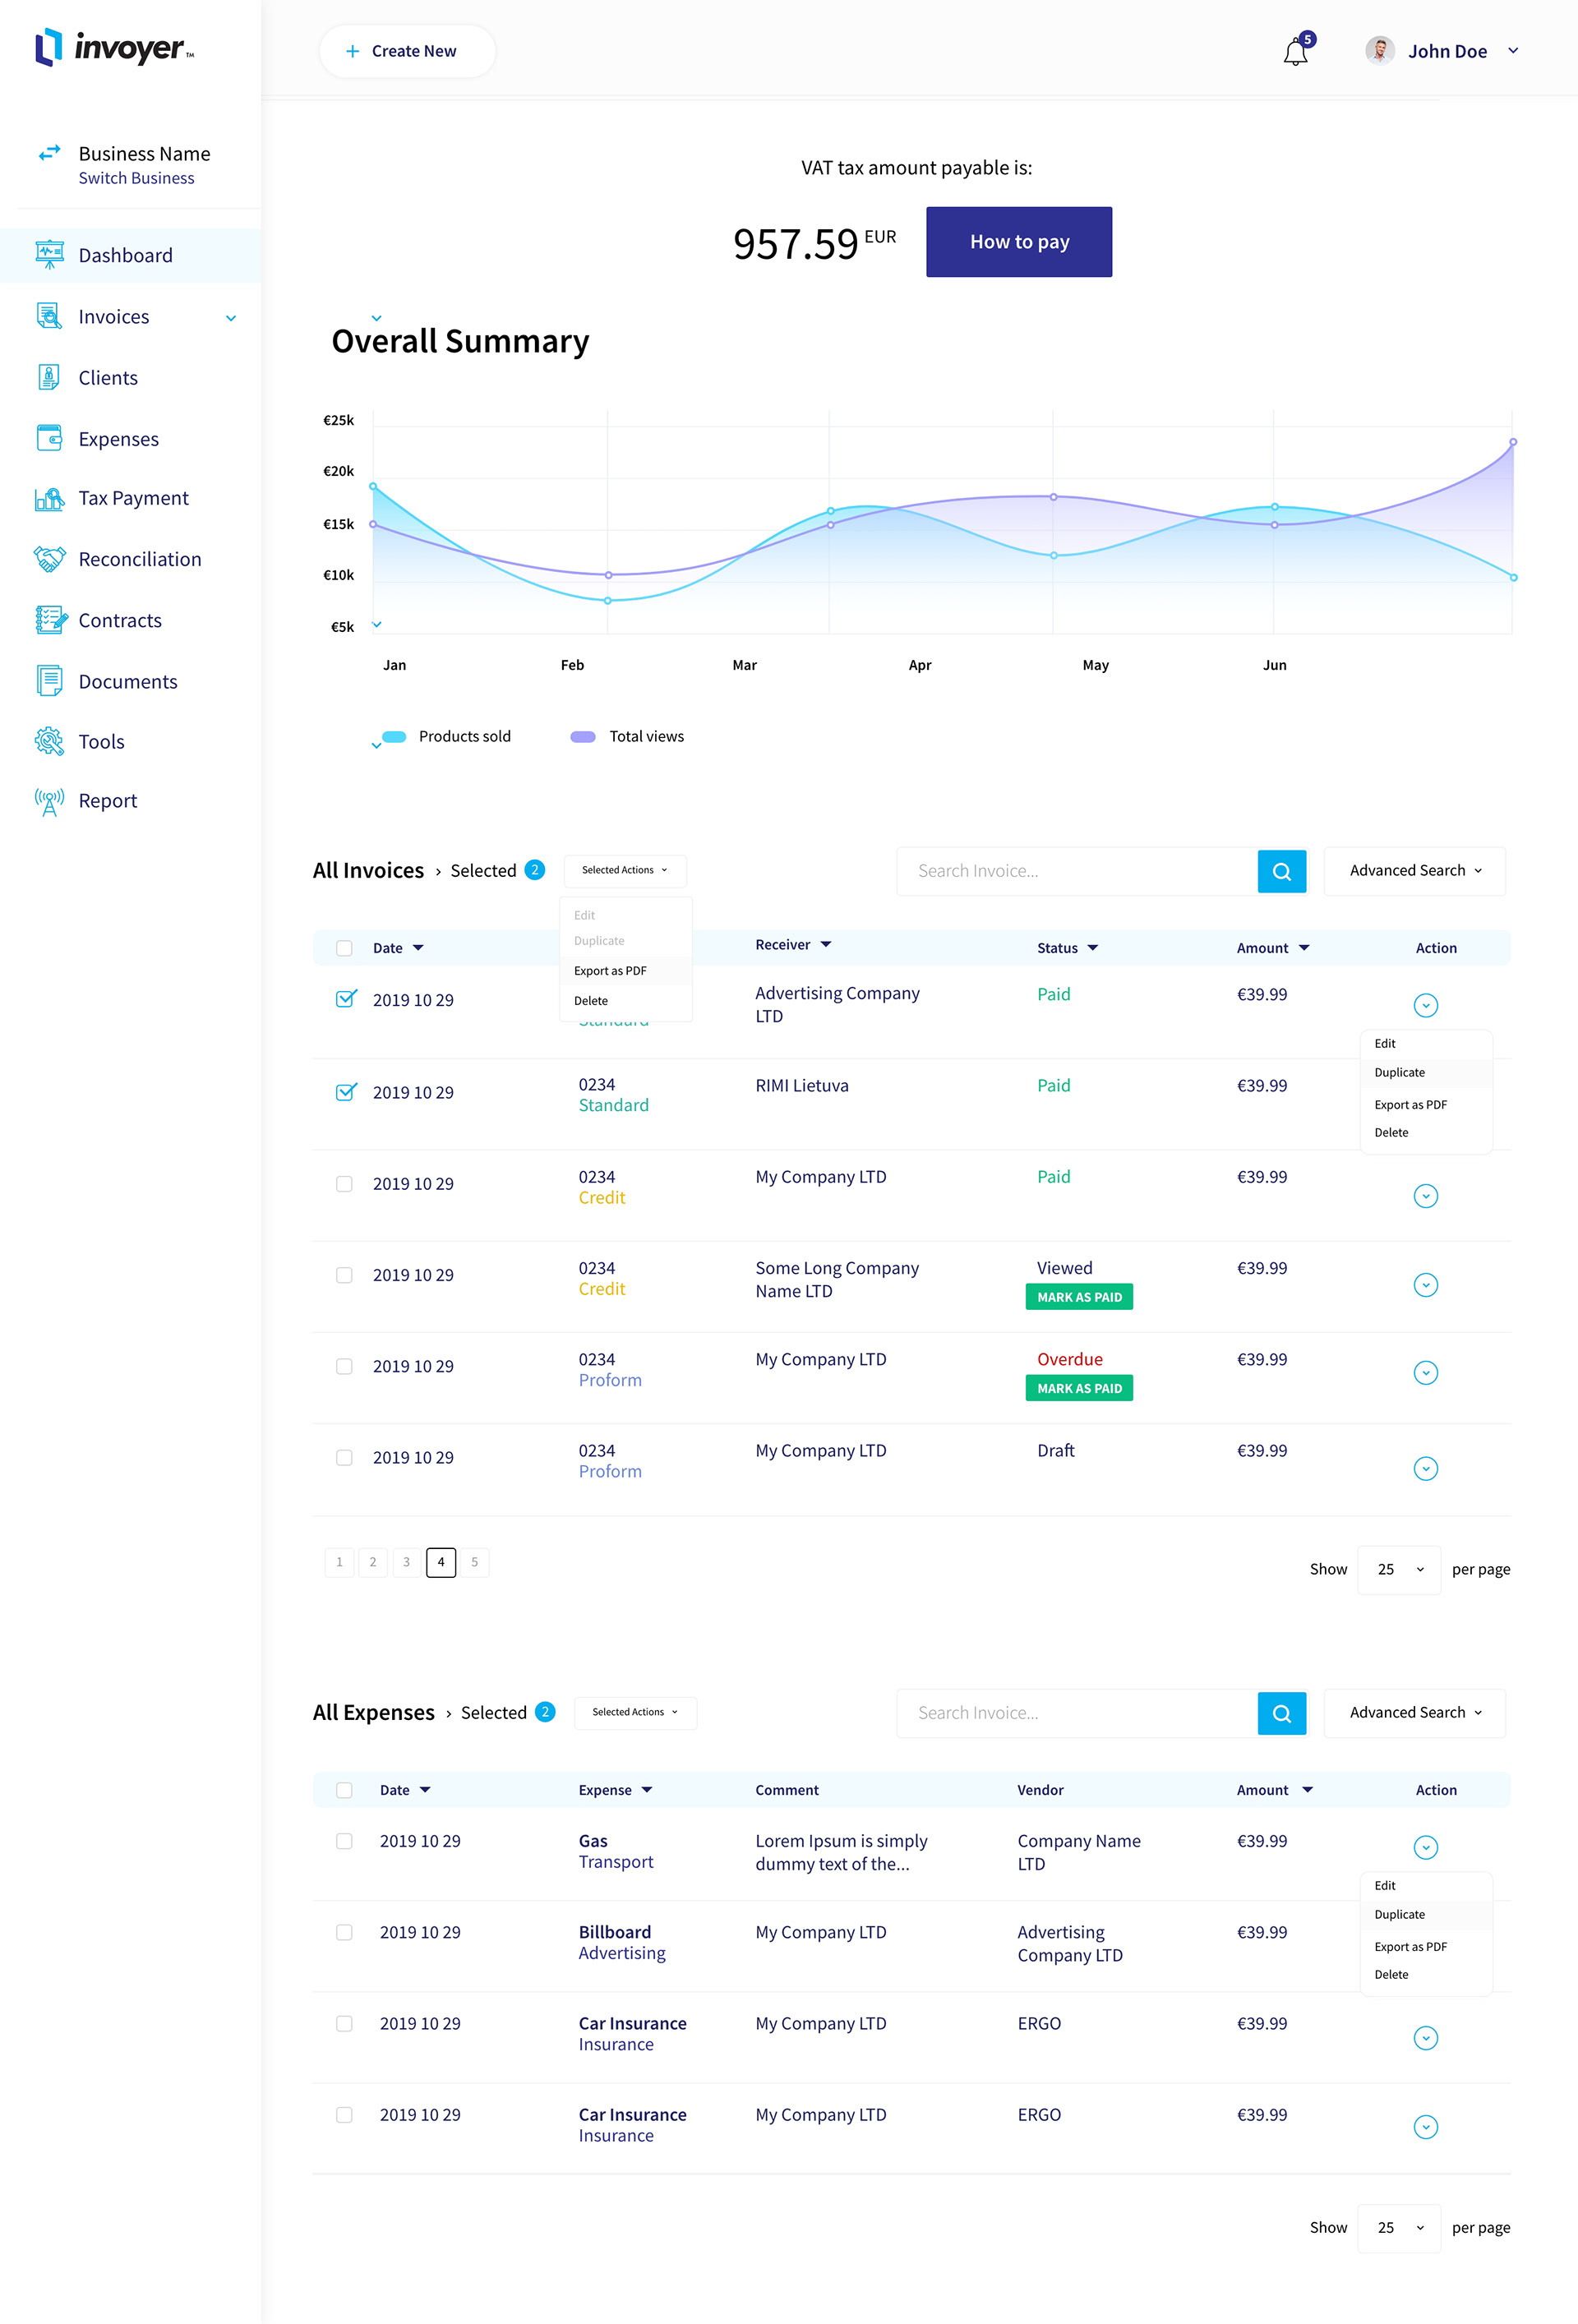Expand the Invoices sidebar submenu chevron

coord(231,318)
